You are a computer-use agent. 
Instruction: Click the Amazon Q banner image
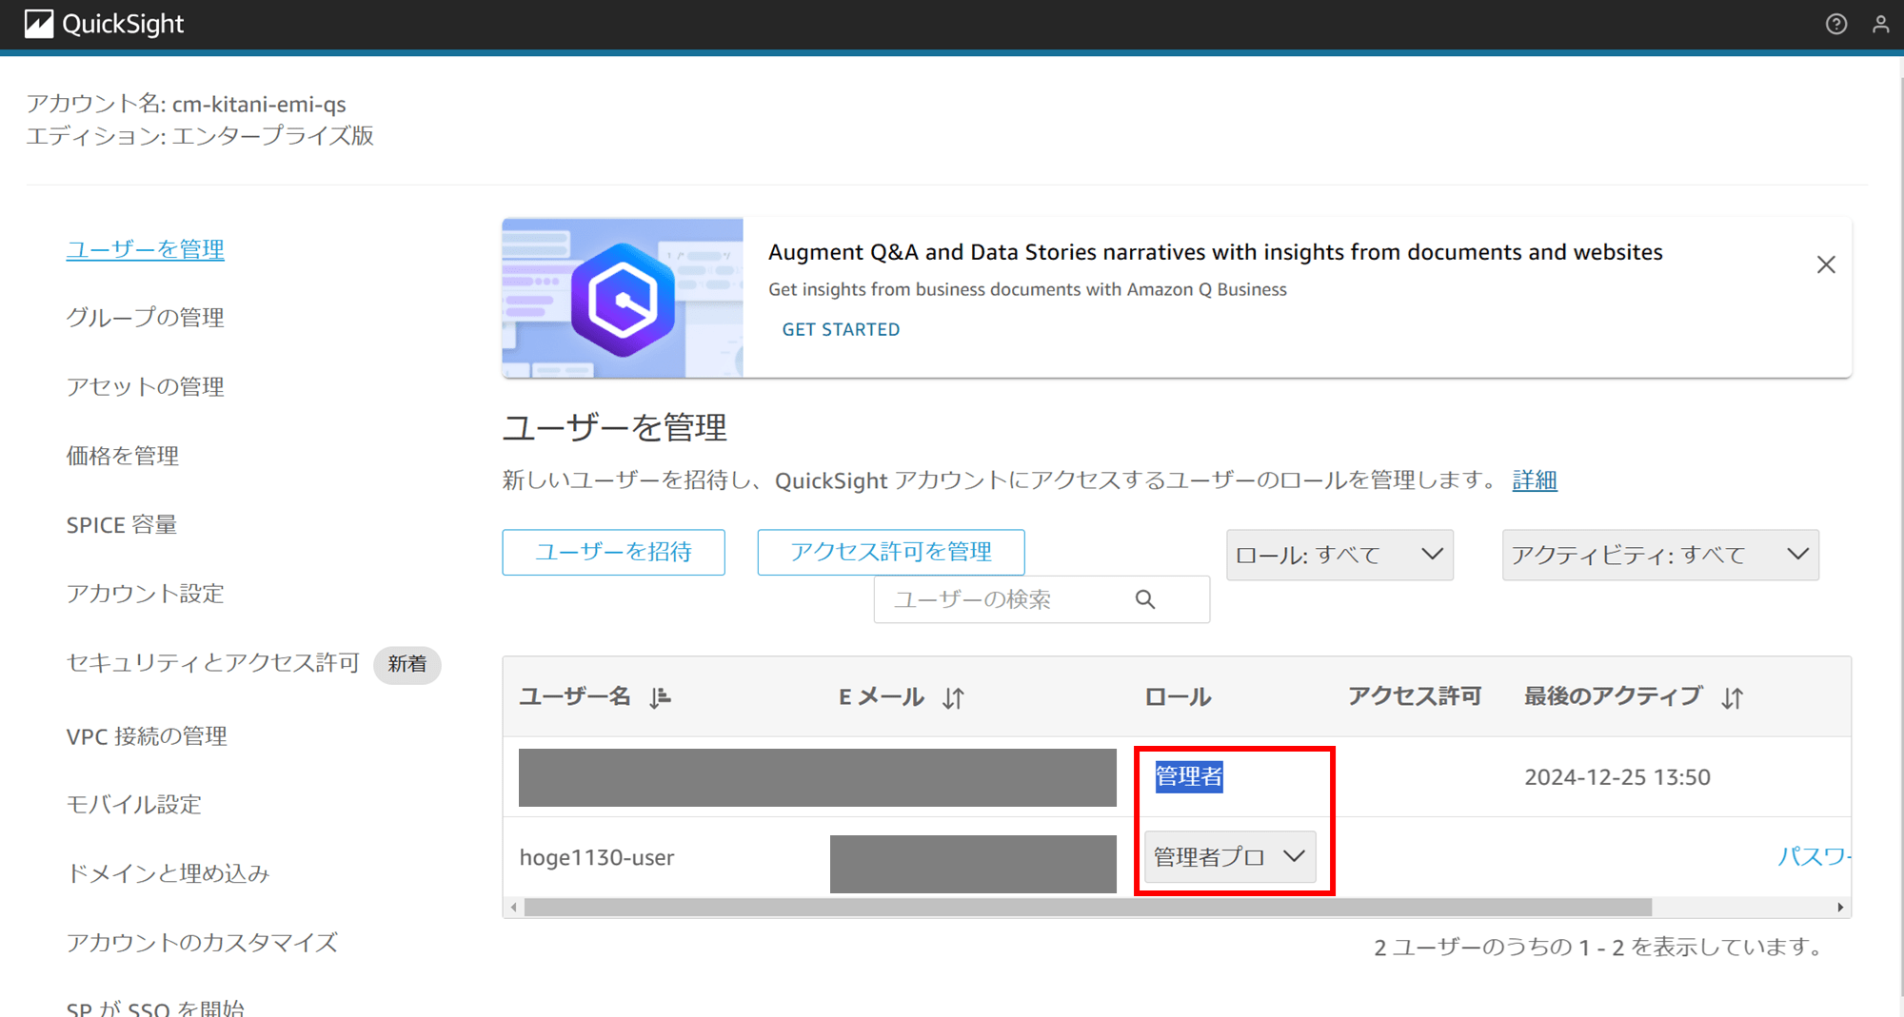tap(623, 298)
